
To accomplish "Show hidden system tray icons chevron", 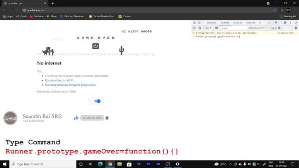I will (231, 164).
